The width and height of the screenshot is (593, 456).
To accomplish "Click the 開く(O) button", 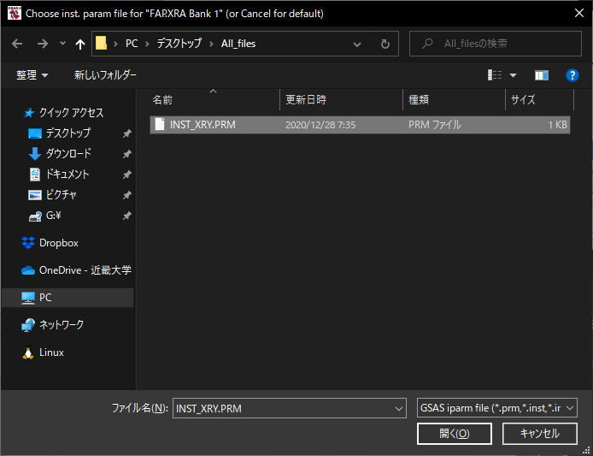I will (455, 434).
